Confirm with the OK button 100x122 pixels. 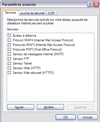(x=66, y=117)
